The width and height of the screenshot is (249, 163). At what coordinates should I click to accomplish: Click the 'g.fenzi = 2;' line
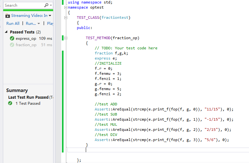[x=108, y=94]
